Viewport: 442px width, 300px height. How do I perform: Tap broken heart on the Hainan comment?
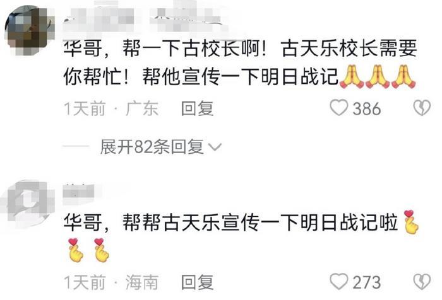pos(422,282)
